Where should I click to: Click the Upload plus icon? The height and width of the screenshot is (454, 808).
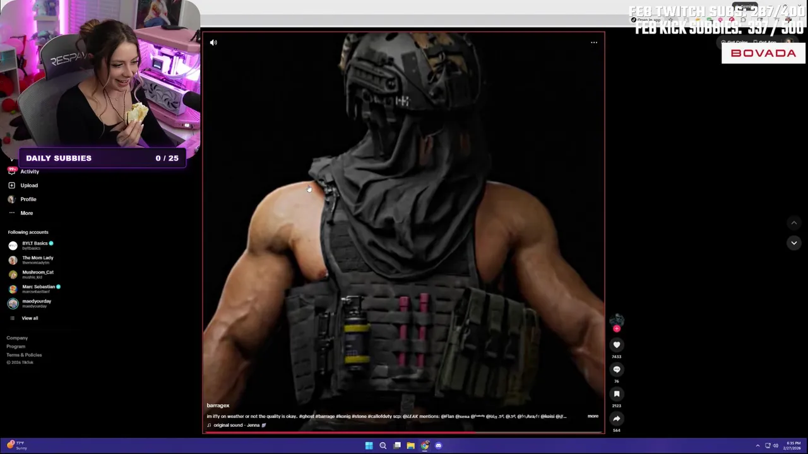coord(11,185)
